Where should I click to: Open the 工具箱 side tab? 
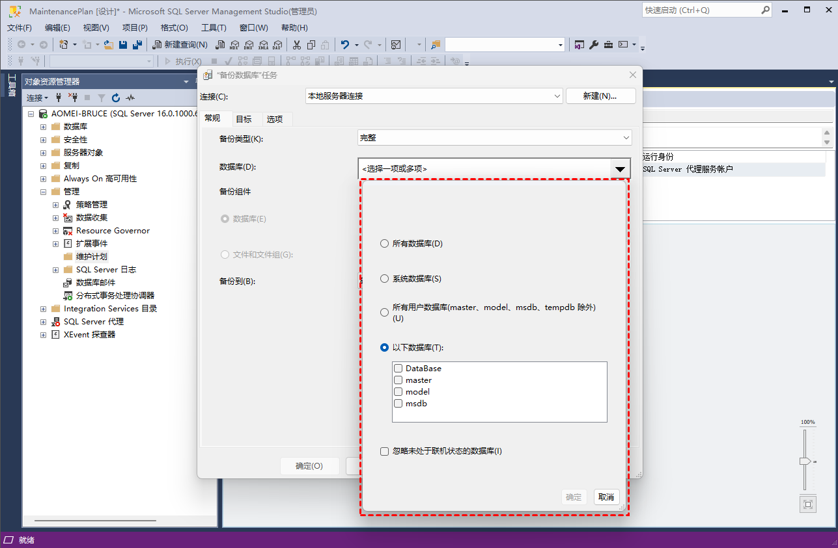click(x=12, y=85)
